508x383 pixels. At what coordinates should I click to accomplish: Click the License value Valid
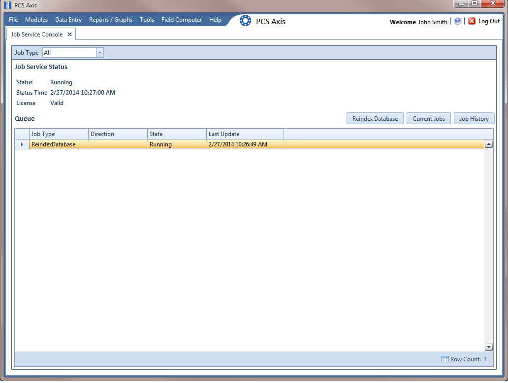click(57, 103)
